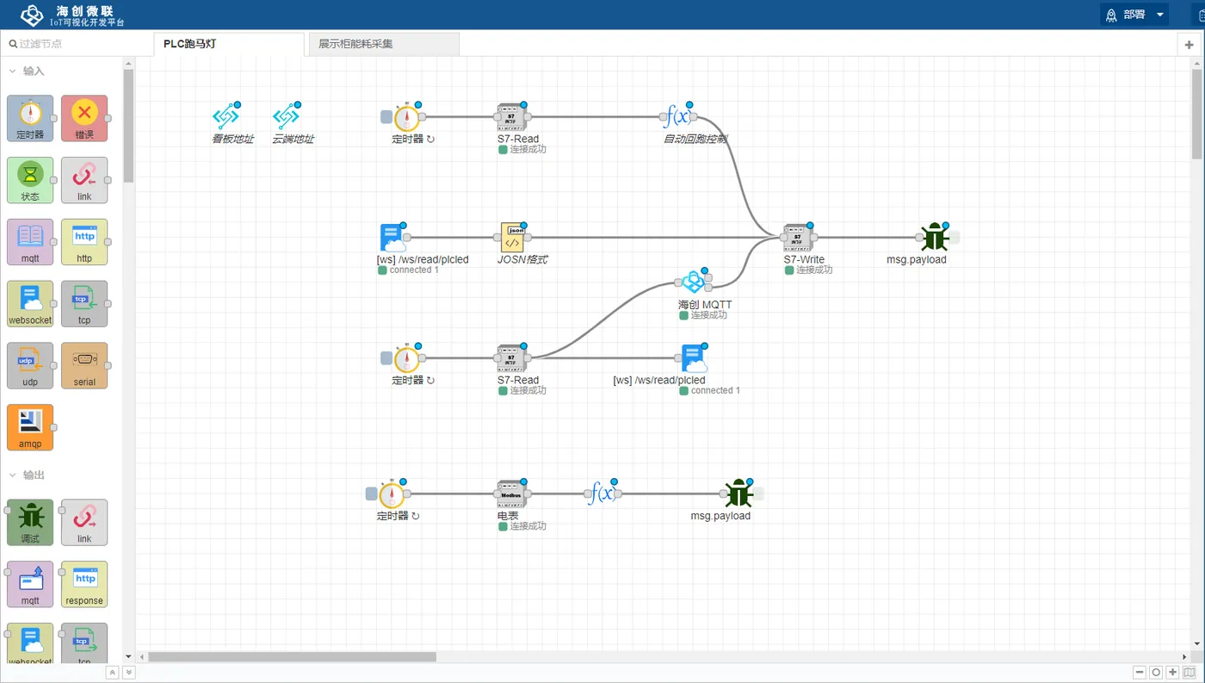Focus the 过滤节点 search field
1205x683 pixels.
[x=76, y=43]
